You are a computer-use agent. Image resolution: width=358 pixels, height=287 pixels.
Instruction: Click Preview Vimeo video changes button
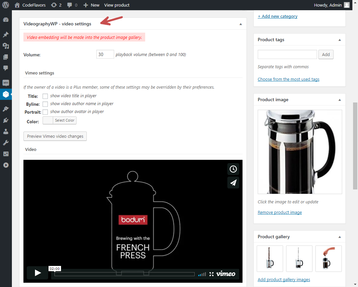click(55, 136)
